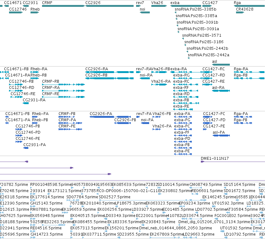The width and height of the screenshot is (265, 239).
Task: Select the rev7 gene feature
Action: tap(138, 6)
